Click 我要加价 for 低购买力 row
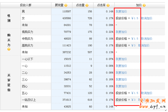168x112 pixels. tap(121, 32)
